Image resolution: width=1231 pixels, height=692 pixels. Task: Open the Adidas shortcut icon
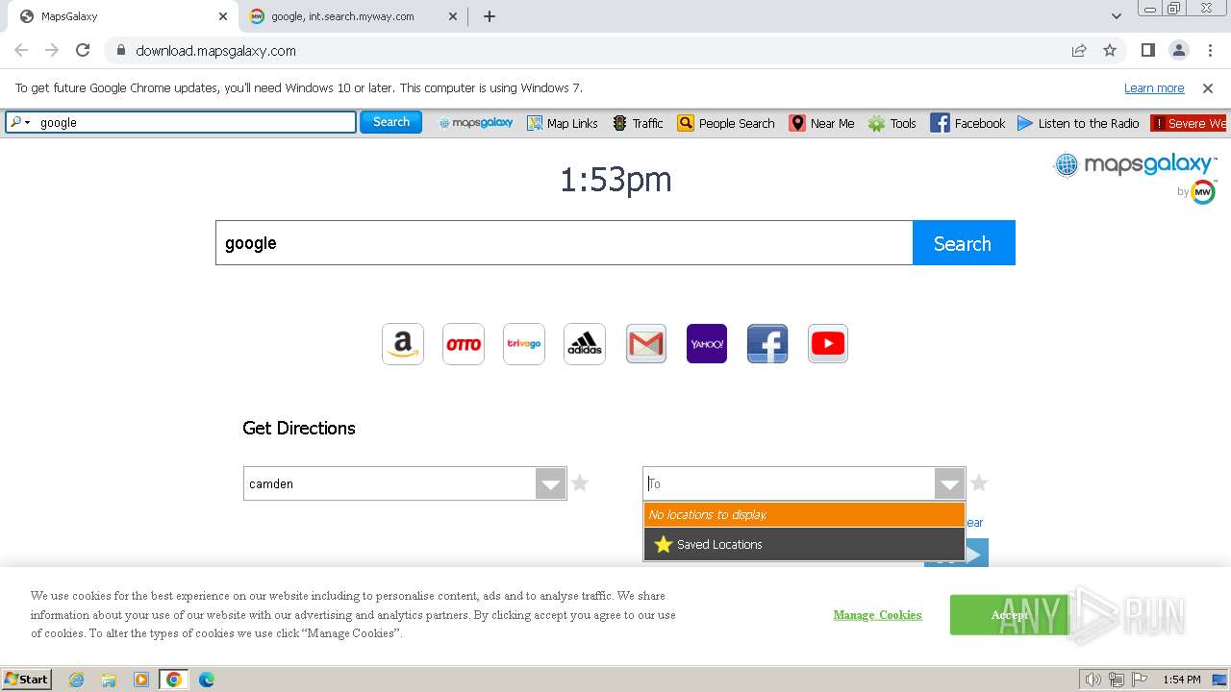pyautogui.click(x=585, y=344)
